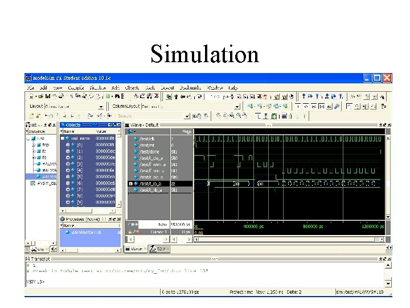Click the 800000 ps timeline marker
The height and width of the screenshot is (308, 410).
[313, 226]
